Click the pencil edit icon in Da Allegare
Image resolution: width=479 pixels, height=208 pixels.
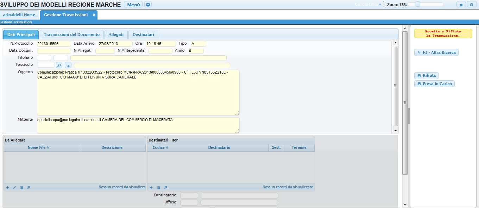(x=15, y=187)
